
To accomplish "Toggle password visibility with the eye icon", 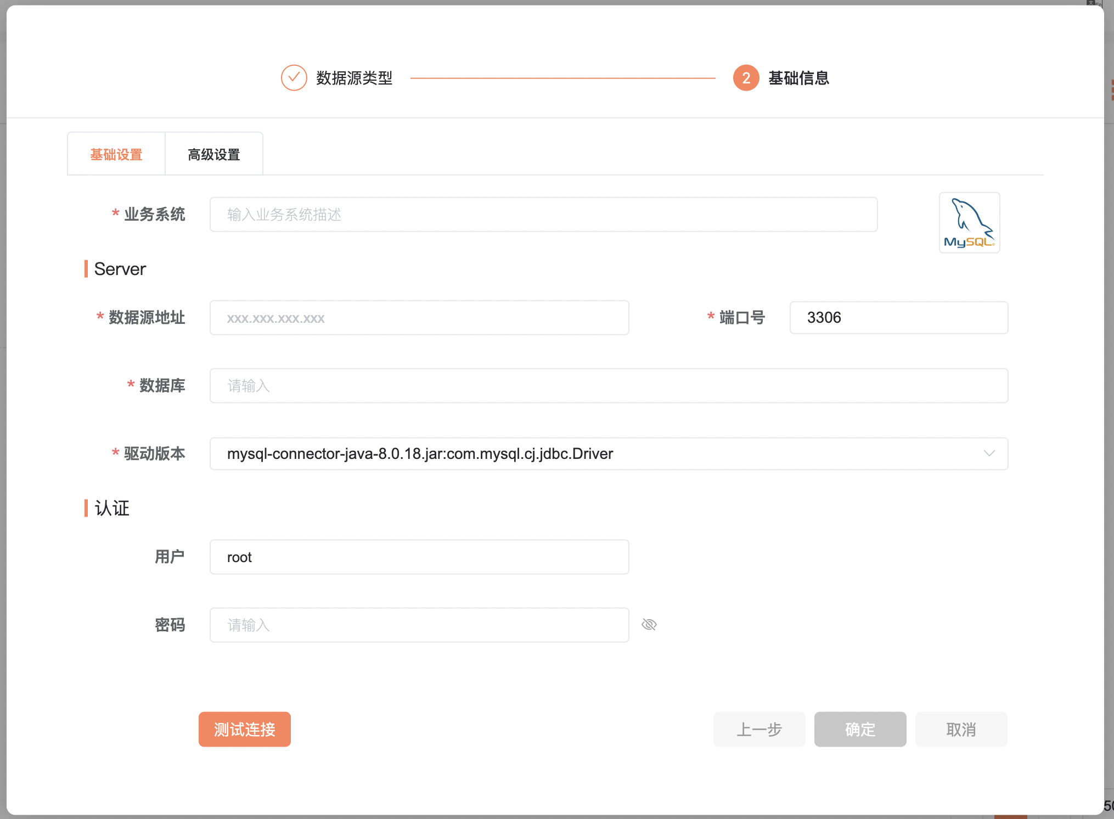I will click(649, 625).
